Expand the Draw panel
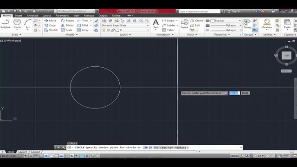Image resolution: width=297 pixels, height=167 pixels. 17,35
